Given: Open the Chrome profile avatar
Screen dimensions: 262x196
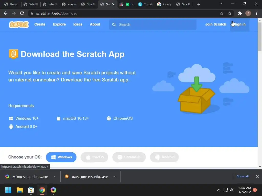Looking at the screenshot, I should coord(248,13).
